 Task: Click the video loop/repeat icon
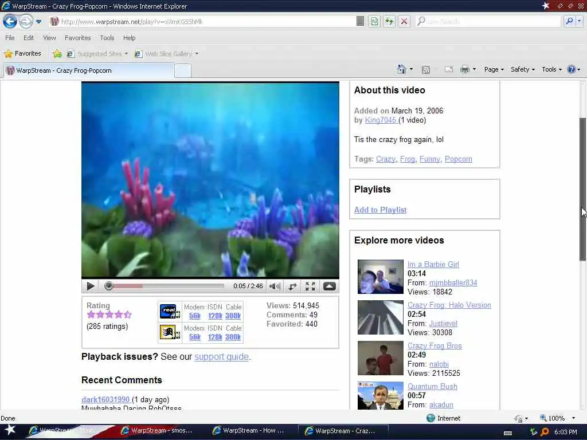click(292, 286)
